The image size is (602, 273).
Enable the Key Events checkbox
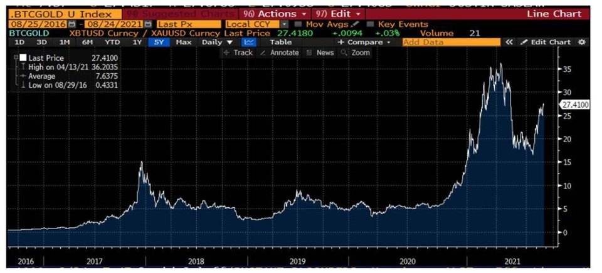[x=370, y=24]
